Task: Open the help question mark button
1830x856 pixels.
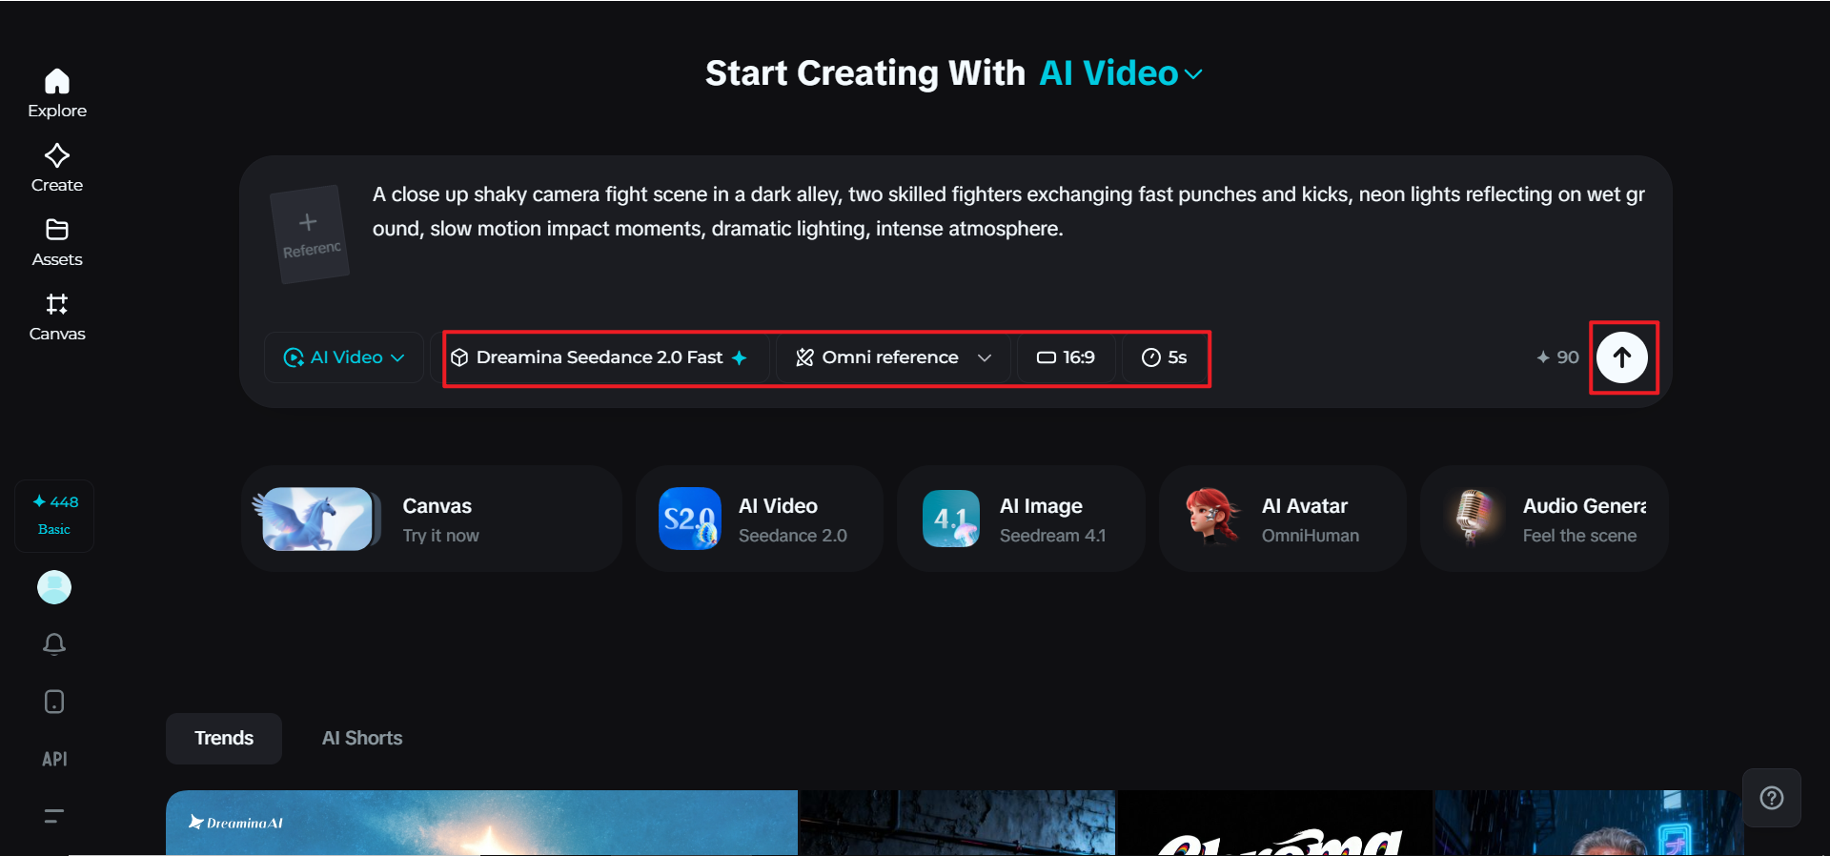Action: [1772, 798]
